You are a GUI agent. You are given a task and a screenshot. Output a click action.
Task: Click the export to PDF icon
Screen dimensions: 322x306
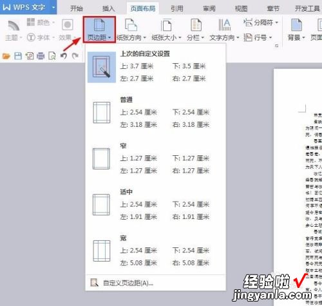pos(30,56)
